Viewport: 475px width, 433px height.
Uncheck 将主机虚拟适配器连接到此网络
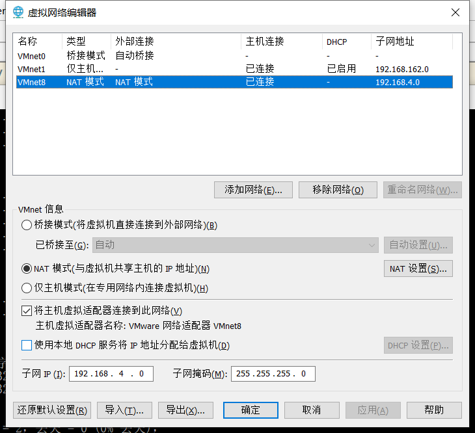(x=27, y=311)
